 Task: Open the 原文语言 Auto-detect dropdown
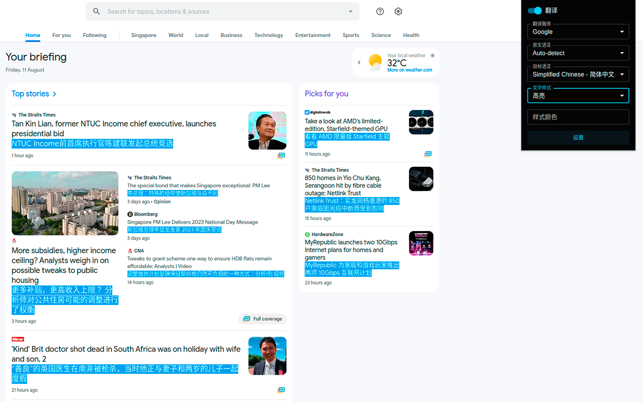(578, 53)
